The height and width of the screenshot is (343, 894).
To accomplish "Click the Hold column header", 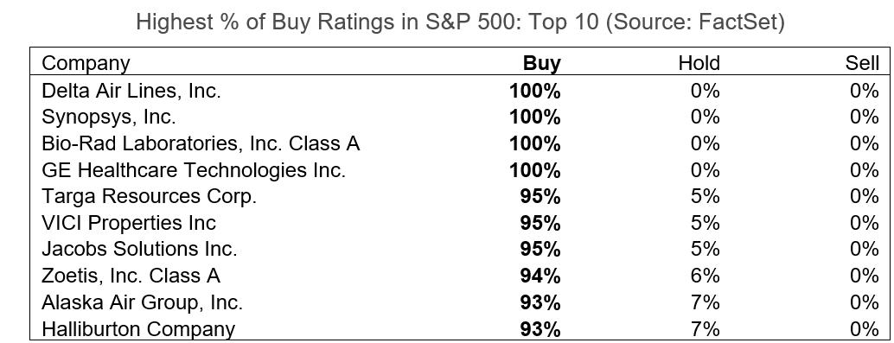I will pos(699,63).
